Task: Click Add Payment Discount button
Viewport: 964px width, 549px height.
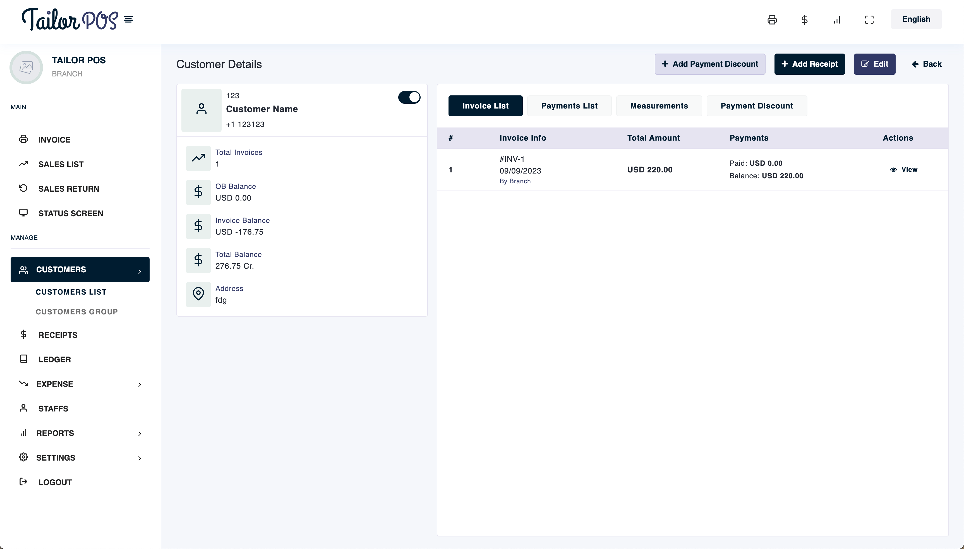Action: 710,64
